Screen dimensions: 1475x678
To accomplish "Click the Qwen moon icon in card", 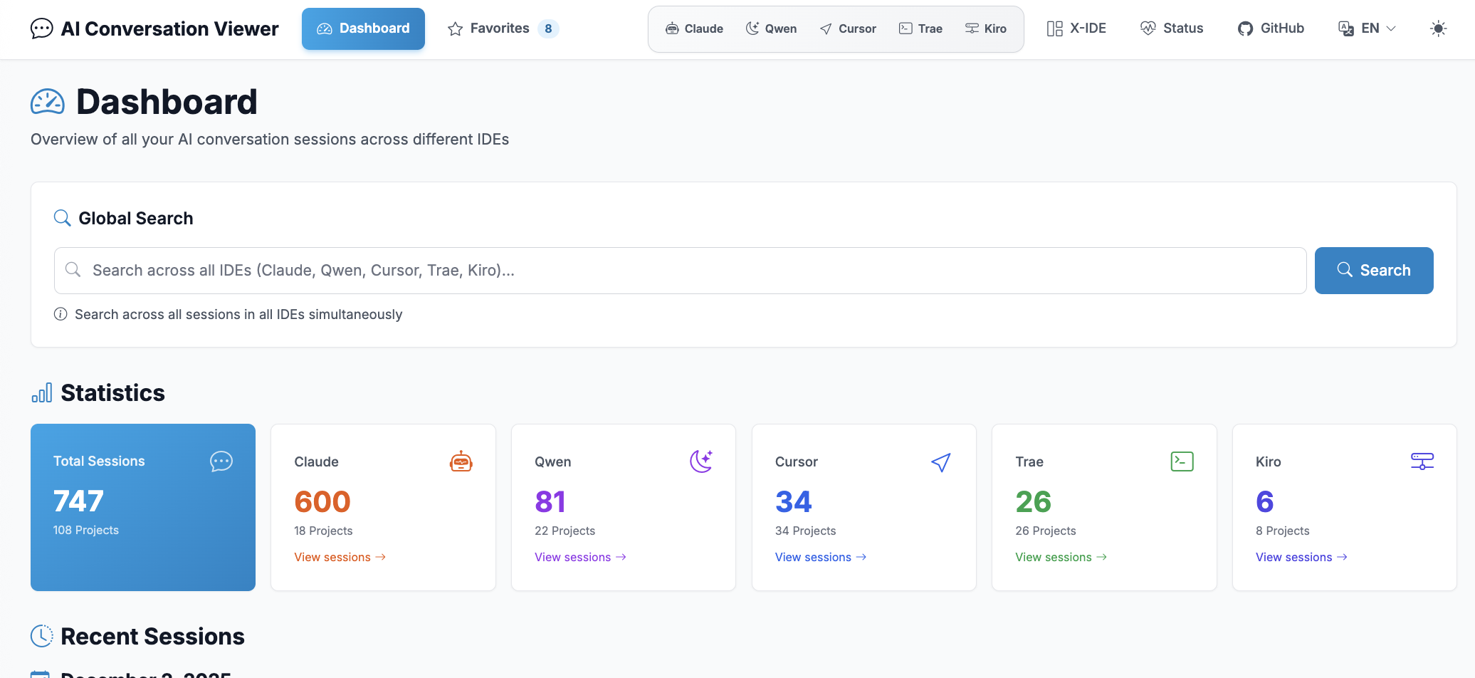I will (701, 461).
